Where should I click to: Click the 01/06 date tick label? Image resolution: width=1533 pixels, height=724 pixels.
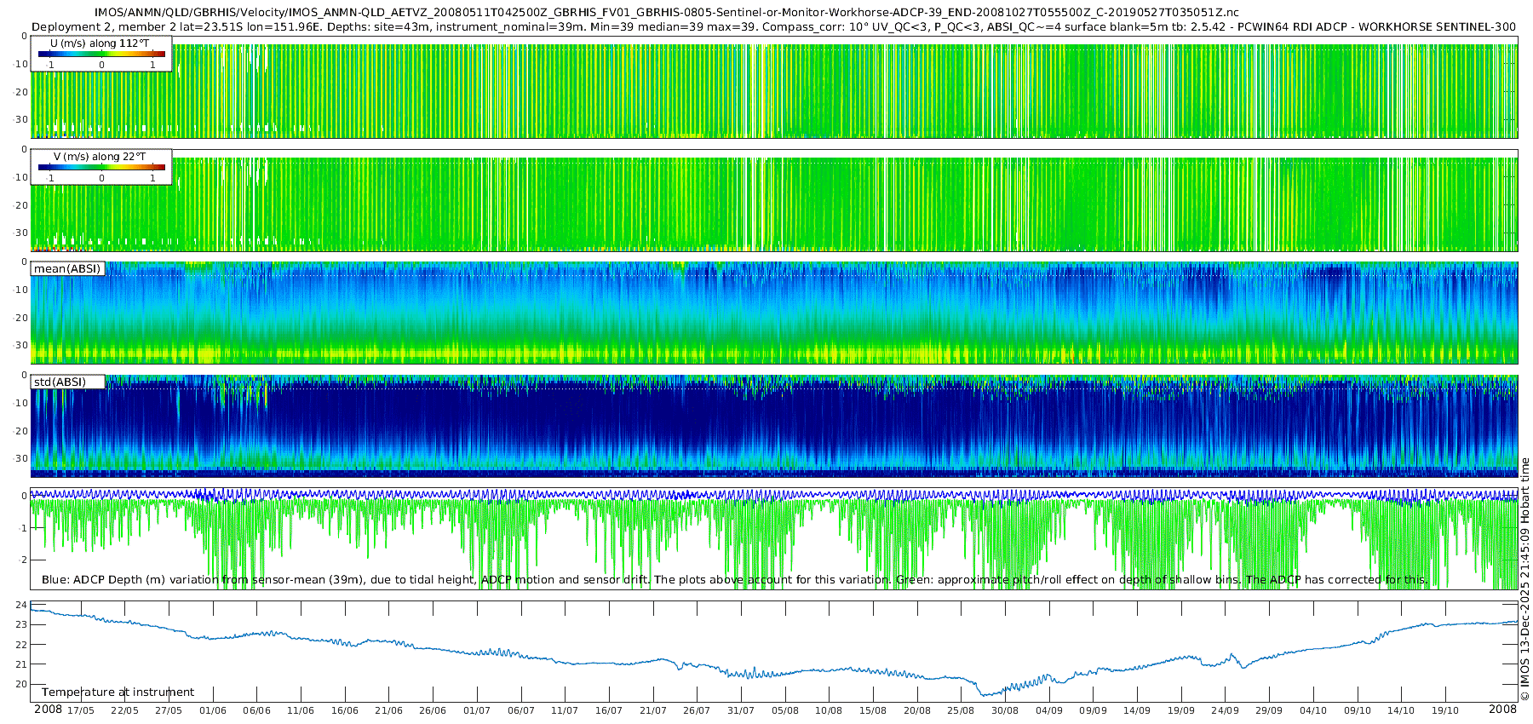[x=213, y=710]
